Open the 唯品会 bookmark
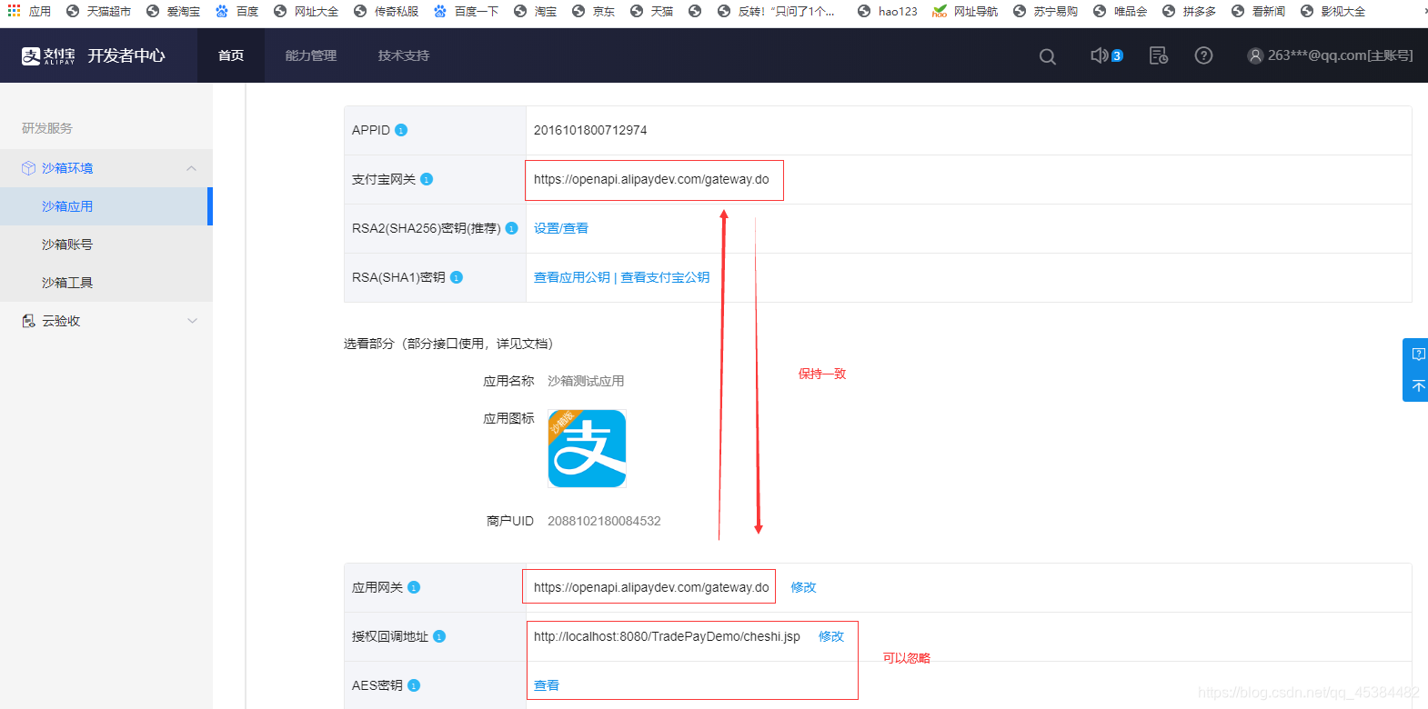Viewport: 1428px width, 709px height. (1120, 11)
